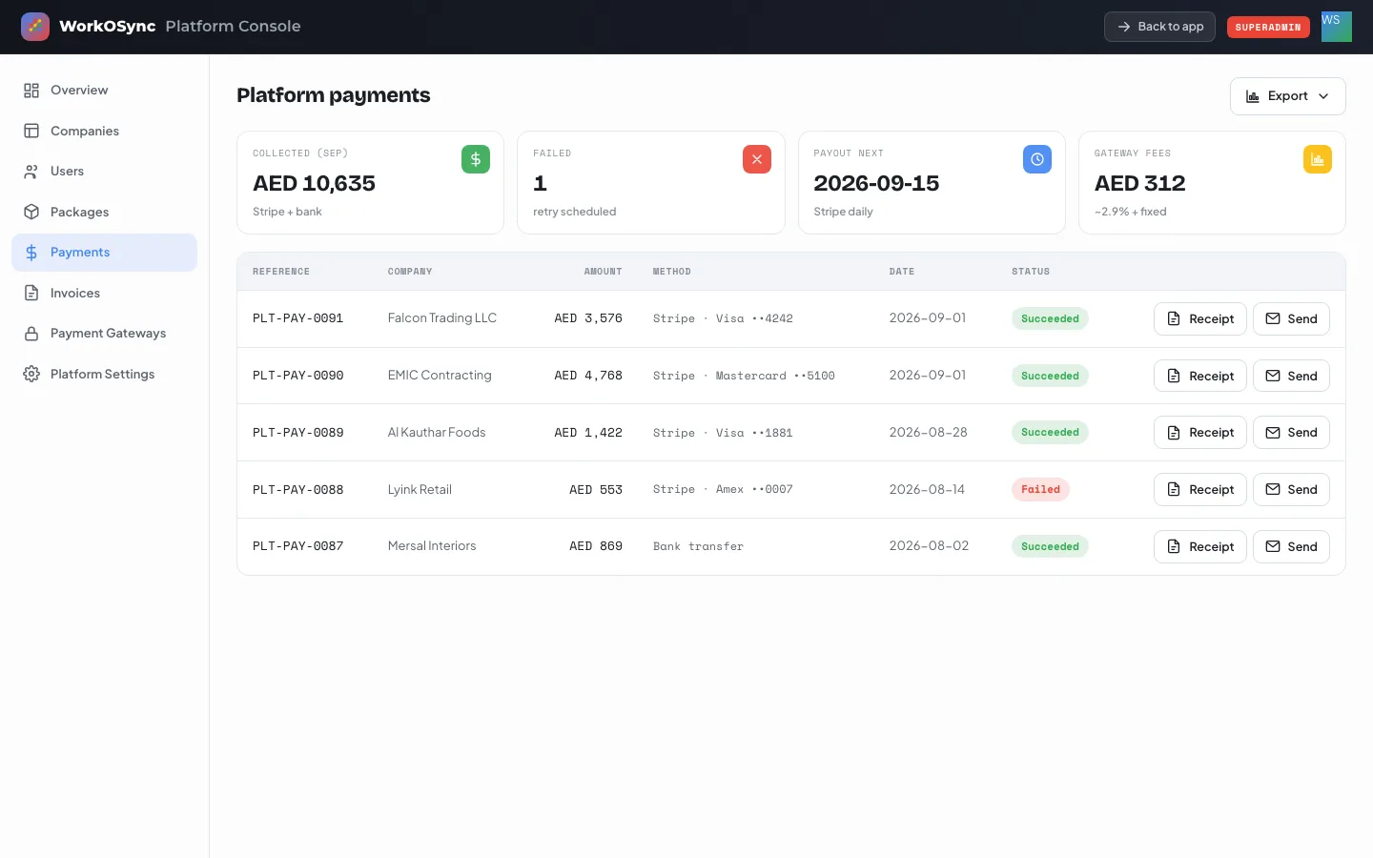Viewport: 1373px width, 858px height.
Task: Click receipt document icon for PLT-PAY-0090
Action: point(1174,376)
